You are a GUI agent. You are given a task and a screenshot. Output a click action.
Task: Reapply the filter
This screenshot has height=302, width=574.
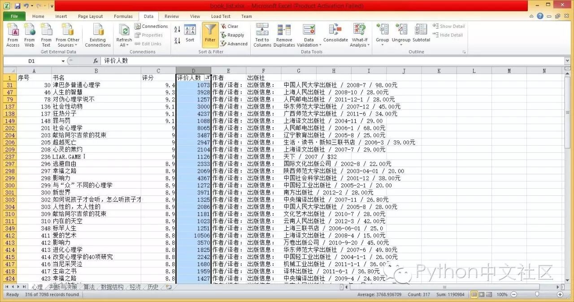(x=232, y=35)
